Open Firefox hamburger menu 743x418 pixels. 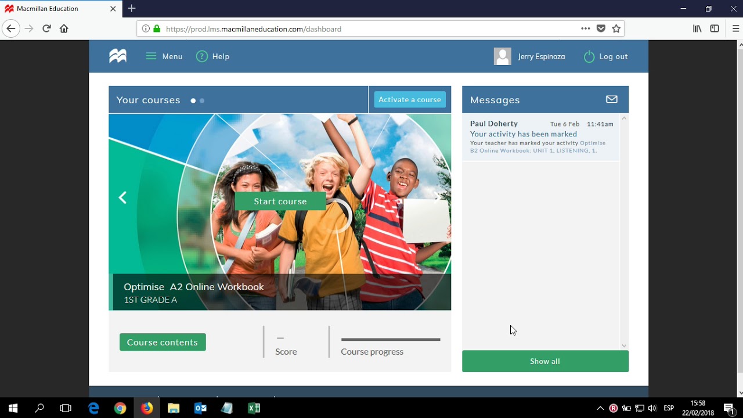click(x=735, y=28)
